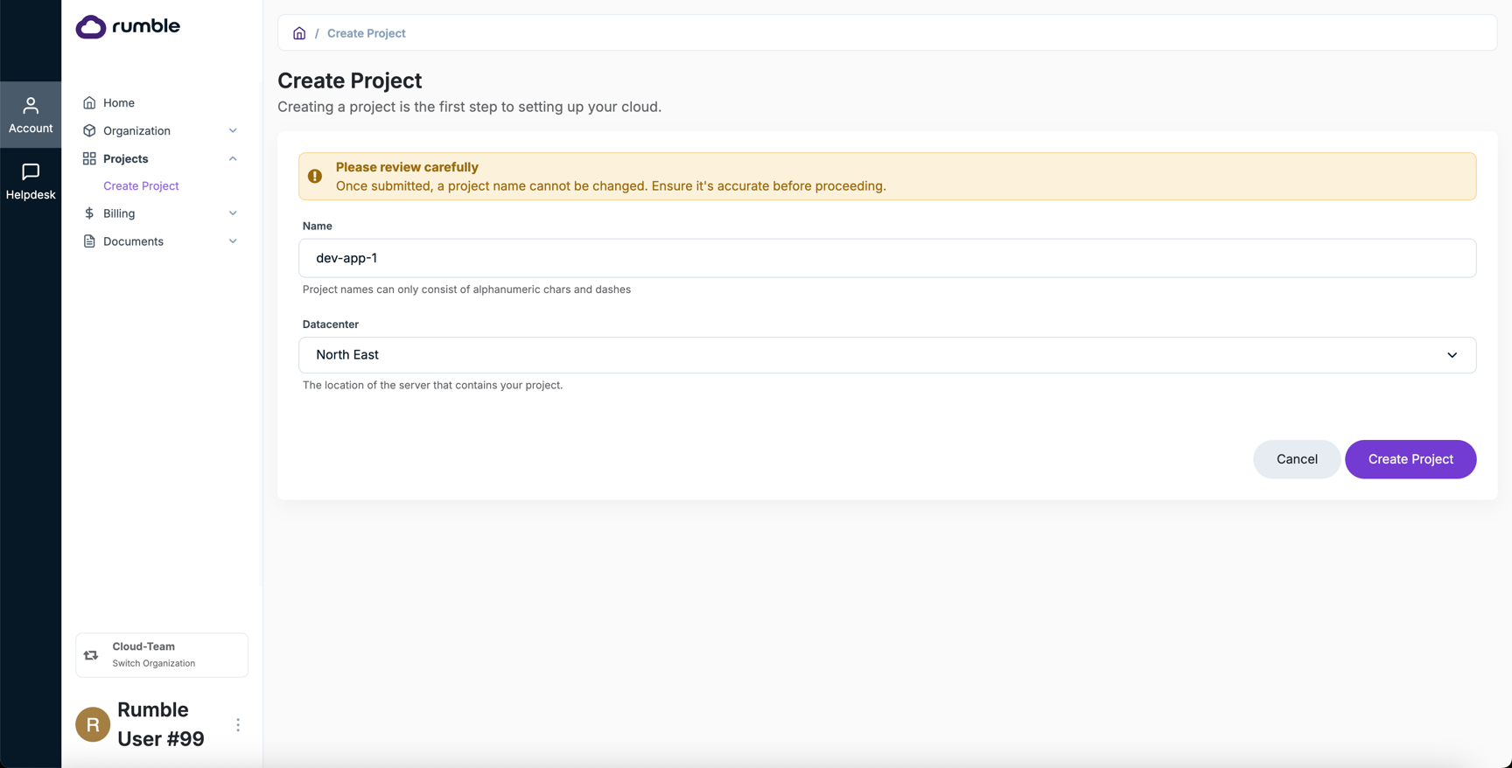Click the breadcrumb home icon
The image size is (1512, 768).
(x=299, y=33)
